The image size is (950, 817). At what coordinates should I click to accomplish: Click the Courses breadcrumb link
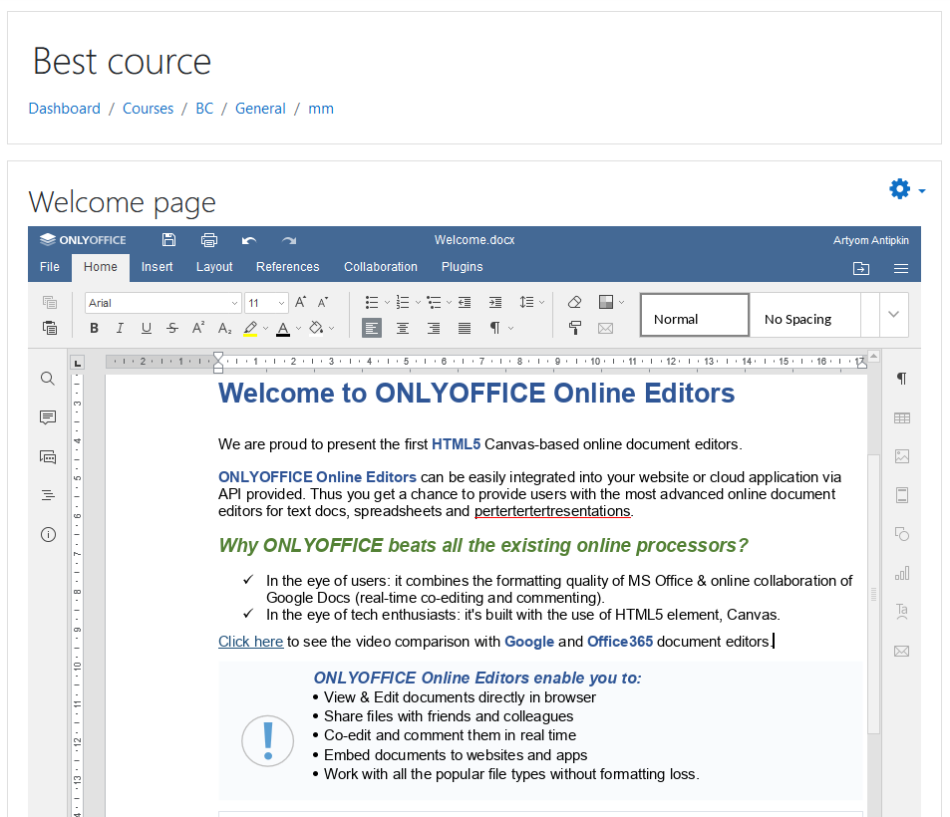(148, 109)
